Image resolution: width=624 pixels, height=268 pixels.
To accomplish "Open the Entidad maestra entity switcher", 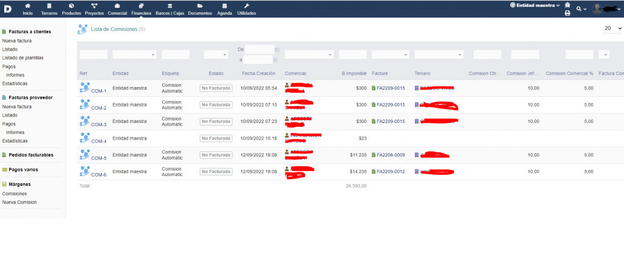I will pos(534,5).
